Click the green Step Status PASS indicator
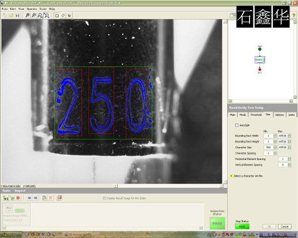Screen dimensions: 298x238 [x=242, y=226]
